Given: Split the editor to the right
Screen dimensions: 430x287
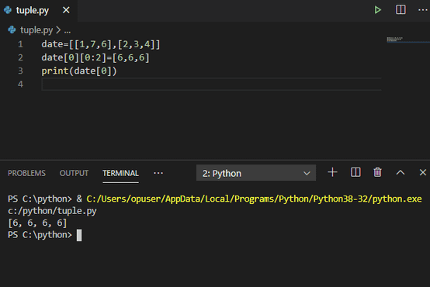Looking at the screenshot, I should 401,10.
